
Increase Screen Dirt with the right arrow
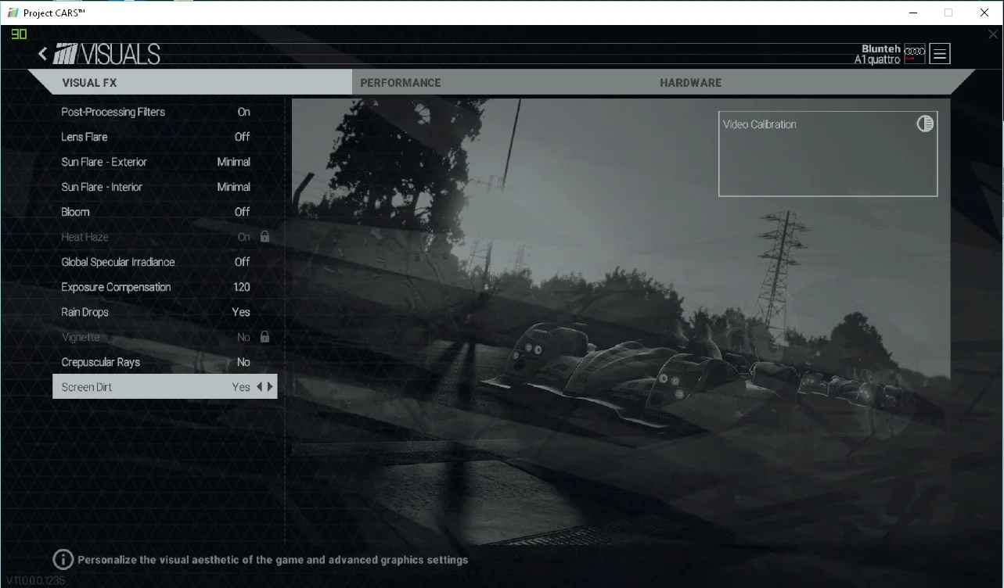(270, 386)
